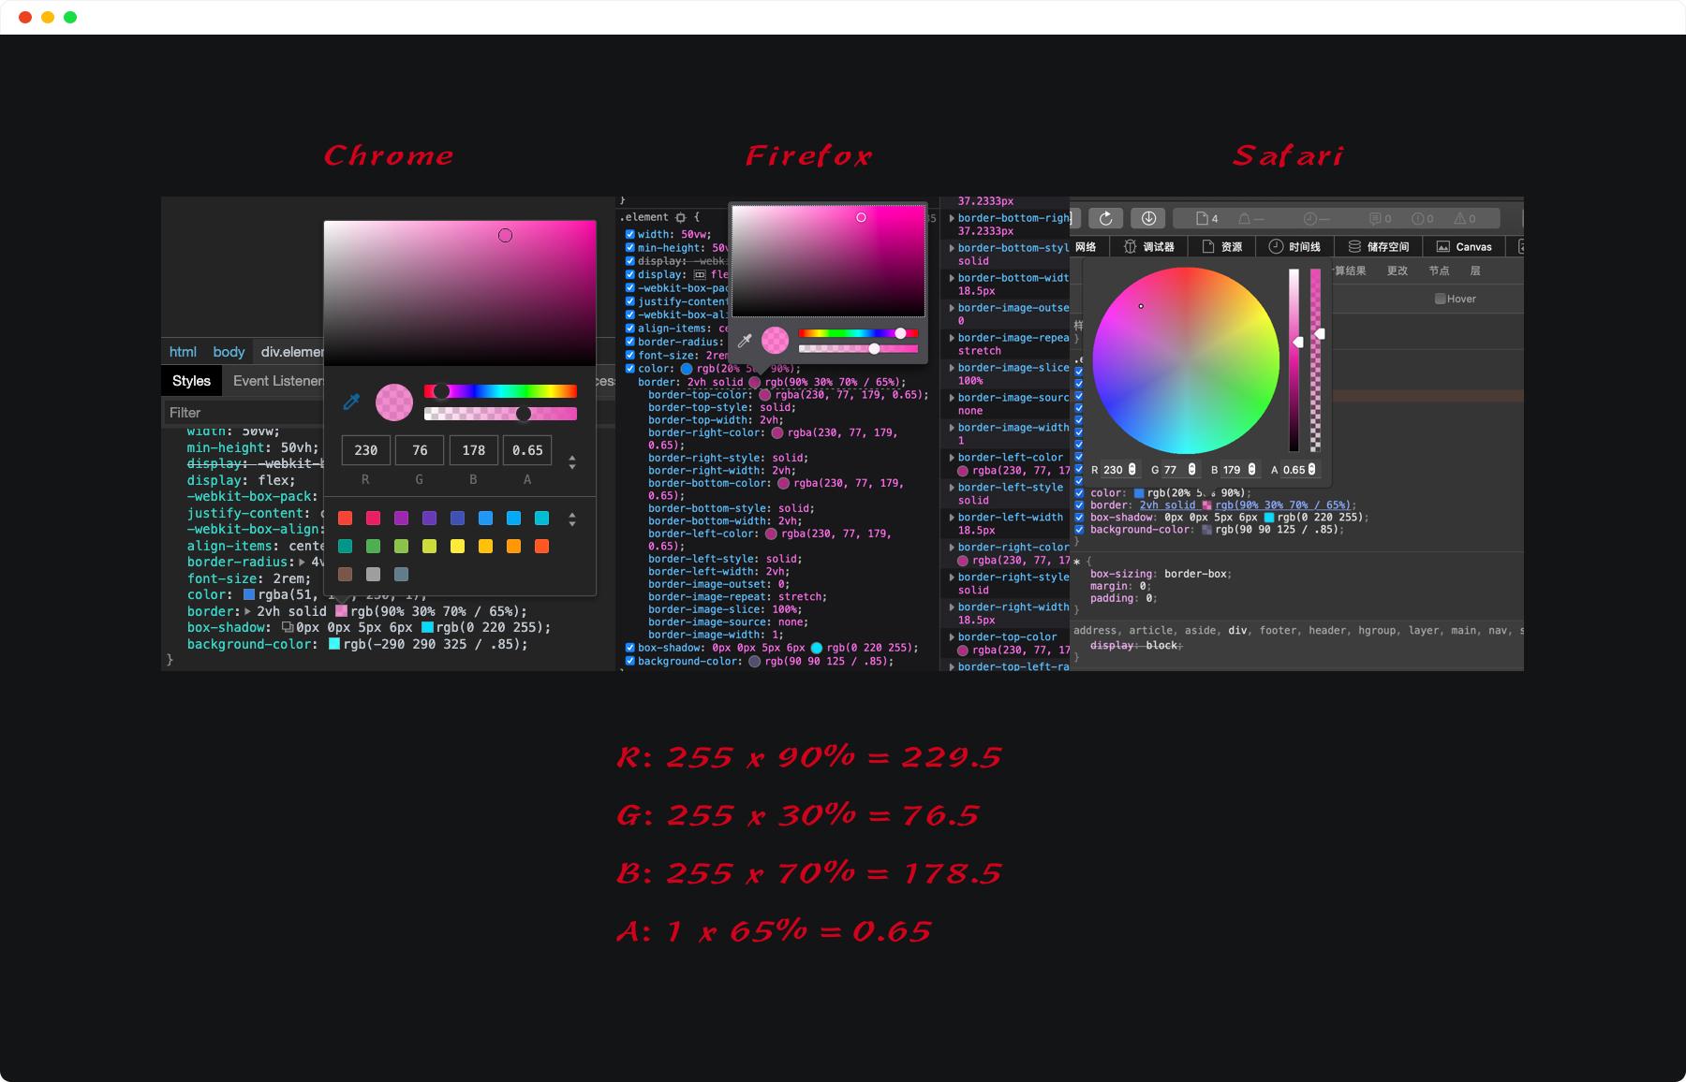Toggle the width checkbox in Firefox rules
1686x1082 pixels.
[630, 235]
